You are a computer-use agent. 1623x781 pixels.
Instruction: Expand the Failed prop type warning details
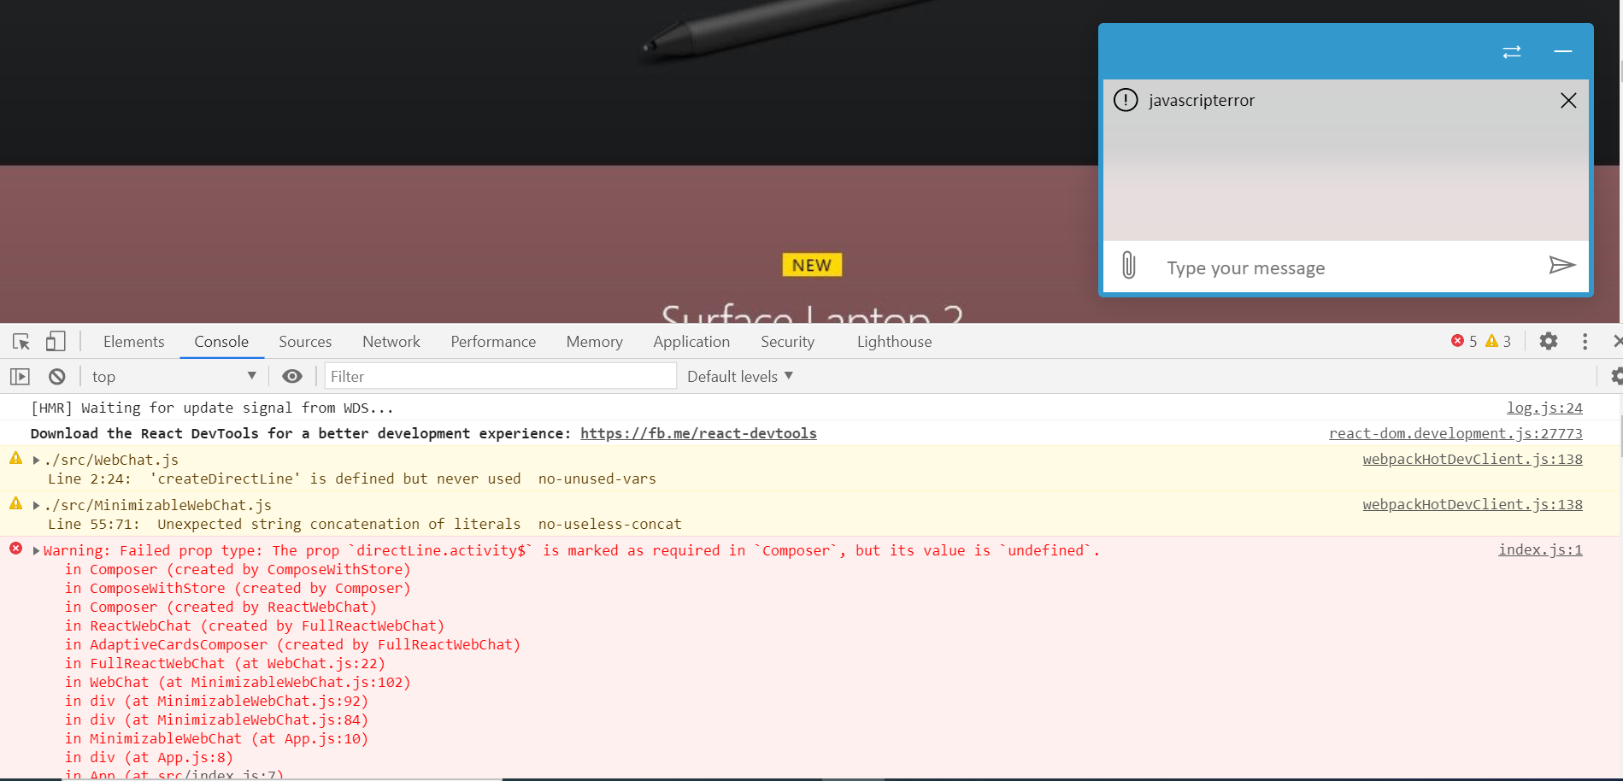[x=35, y=550]
